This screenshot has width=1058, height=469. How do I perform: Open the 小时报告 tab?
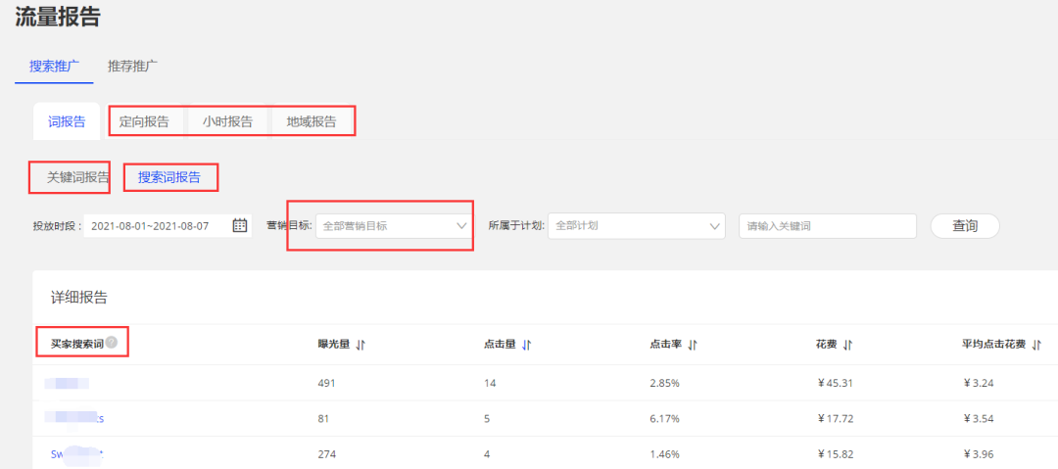pos(227,122)
